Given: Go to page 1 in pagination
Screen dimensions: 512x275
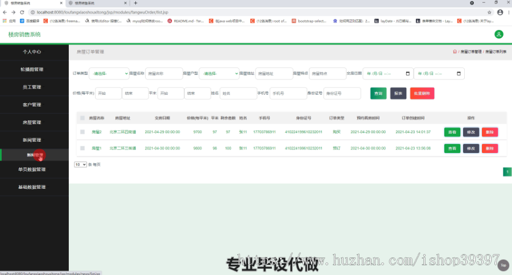Looking at the screenshot, I should [x=507, y=172].
